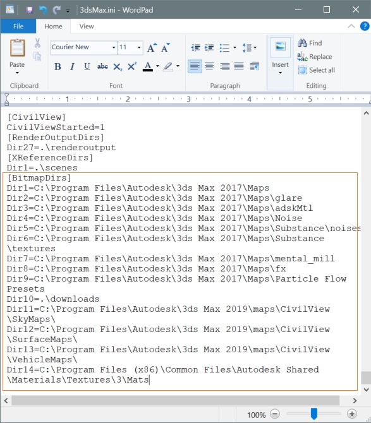Undo the last action
This screenshot has height=423, width=371.
43,10
